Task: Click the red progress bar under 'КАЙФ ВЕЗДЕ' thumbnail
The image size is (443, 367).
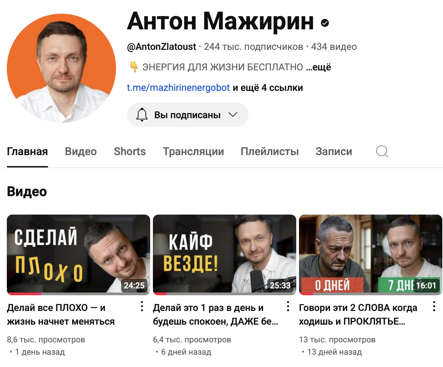Action: point(160,294)
